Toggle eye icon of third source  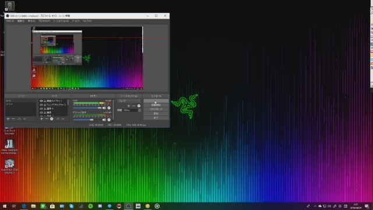[41, 108]
